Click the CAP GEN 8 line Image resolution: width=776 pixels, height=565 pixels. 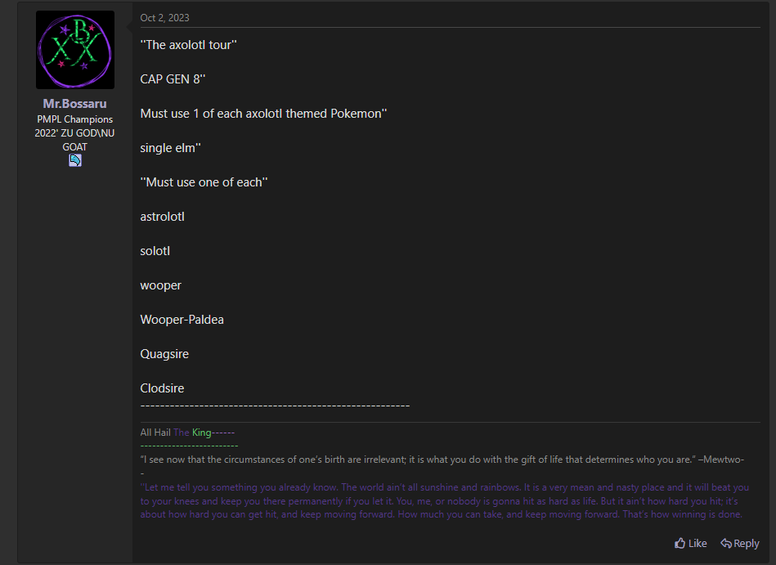pyautogui.click(x=173, y=79)
